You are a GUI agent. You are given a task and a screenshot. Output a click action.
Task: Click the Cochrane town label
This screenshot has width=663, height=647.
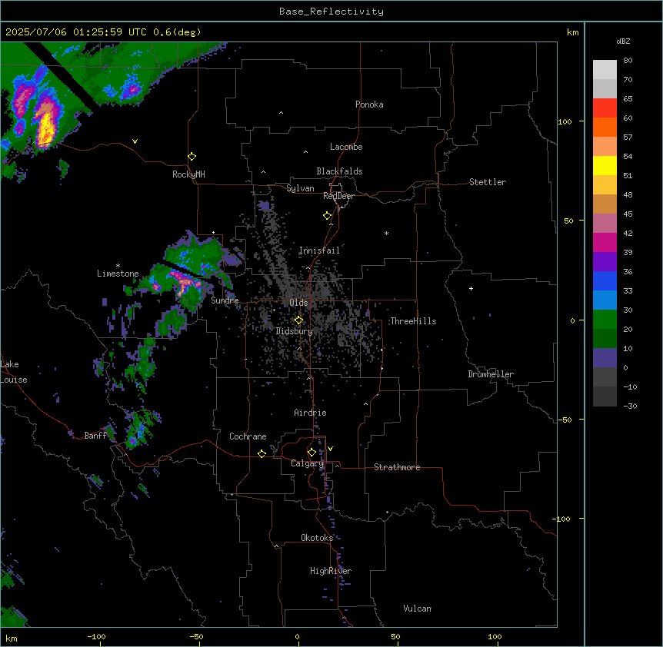(x=248, y=436)
